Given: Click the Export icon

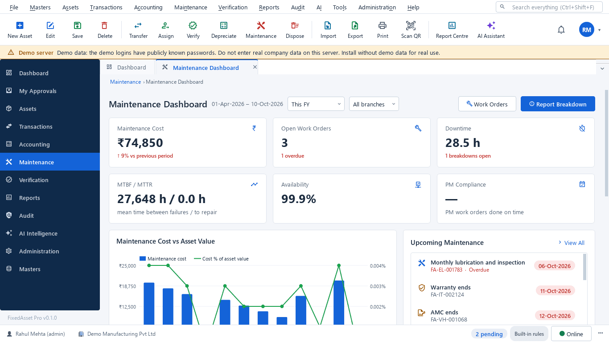Looking at the screenshot, I should tap(355, 26).
